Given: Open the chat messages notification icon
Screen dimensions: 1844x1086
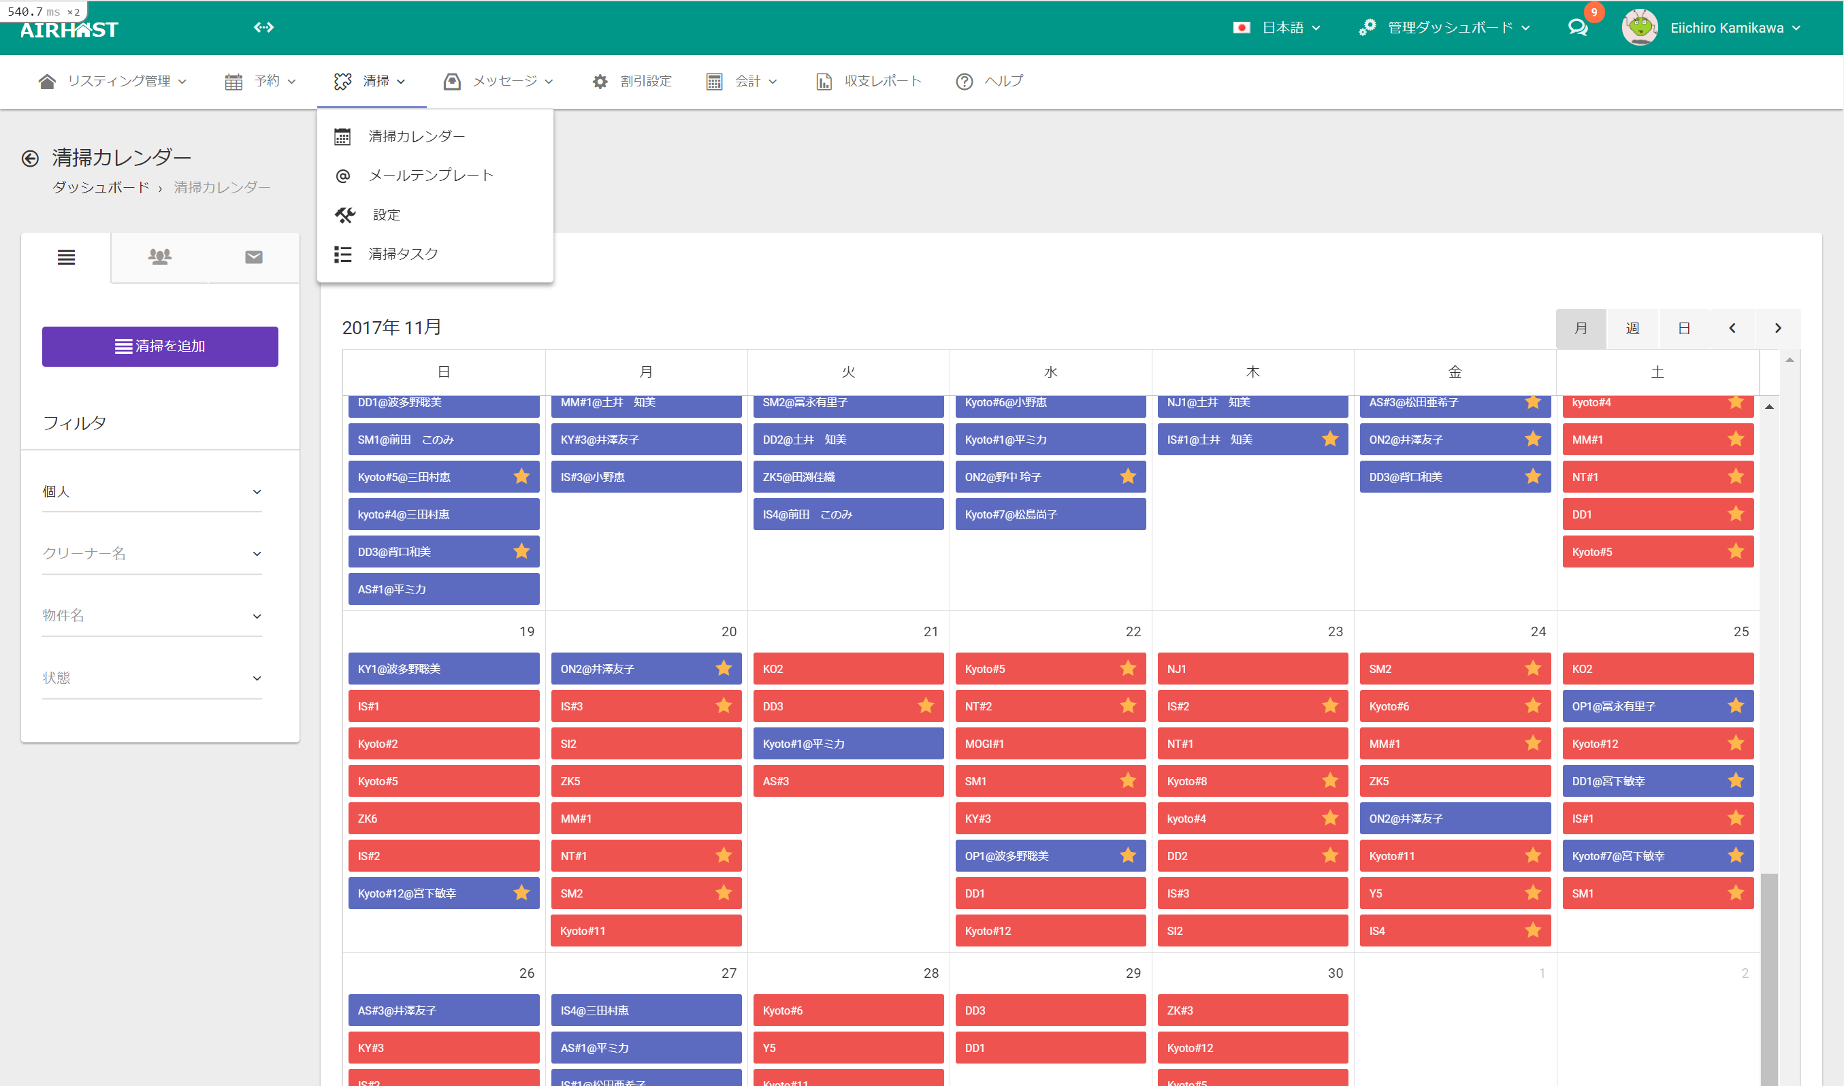Looking at the screenshot, I should click(x=1578, y=28).
